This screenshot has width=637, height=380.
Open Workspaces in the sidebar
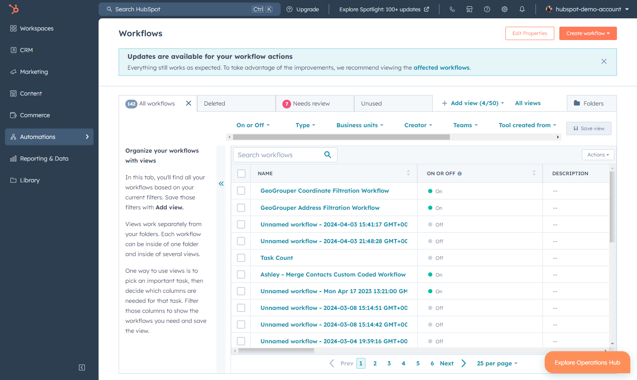pos(49,28)
